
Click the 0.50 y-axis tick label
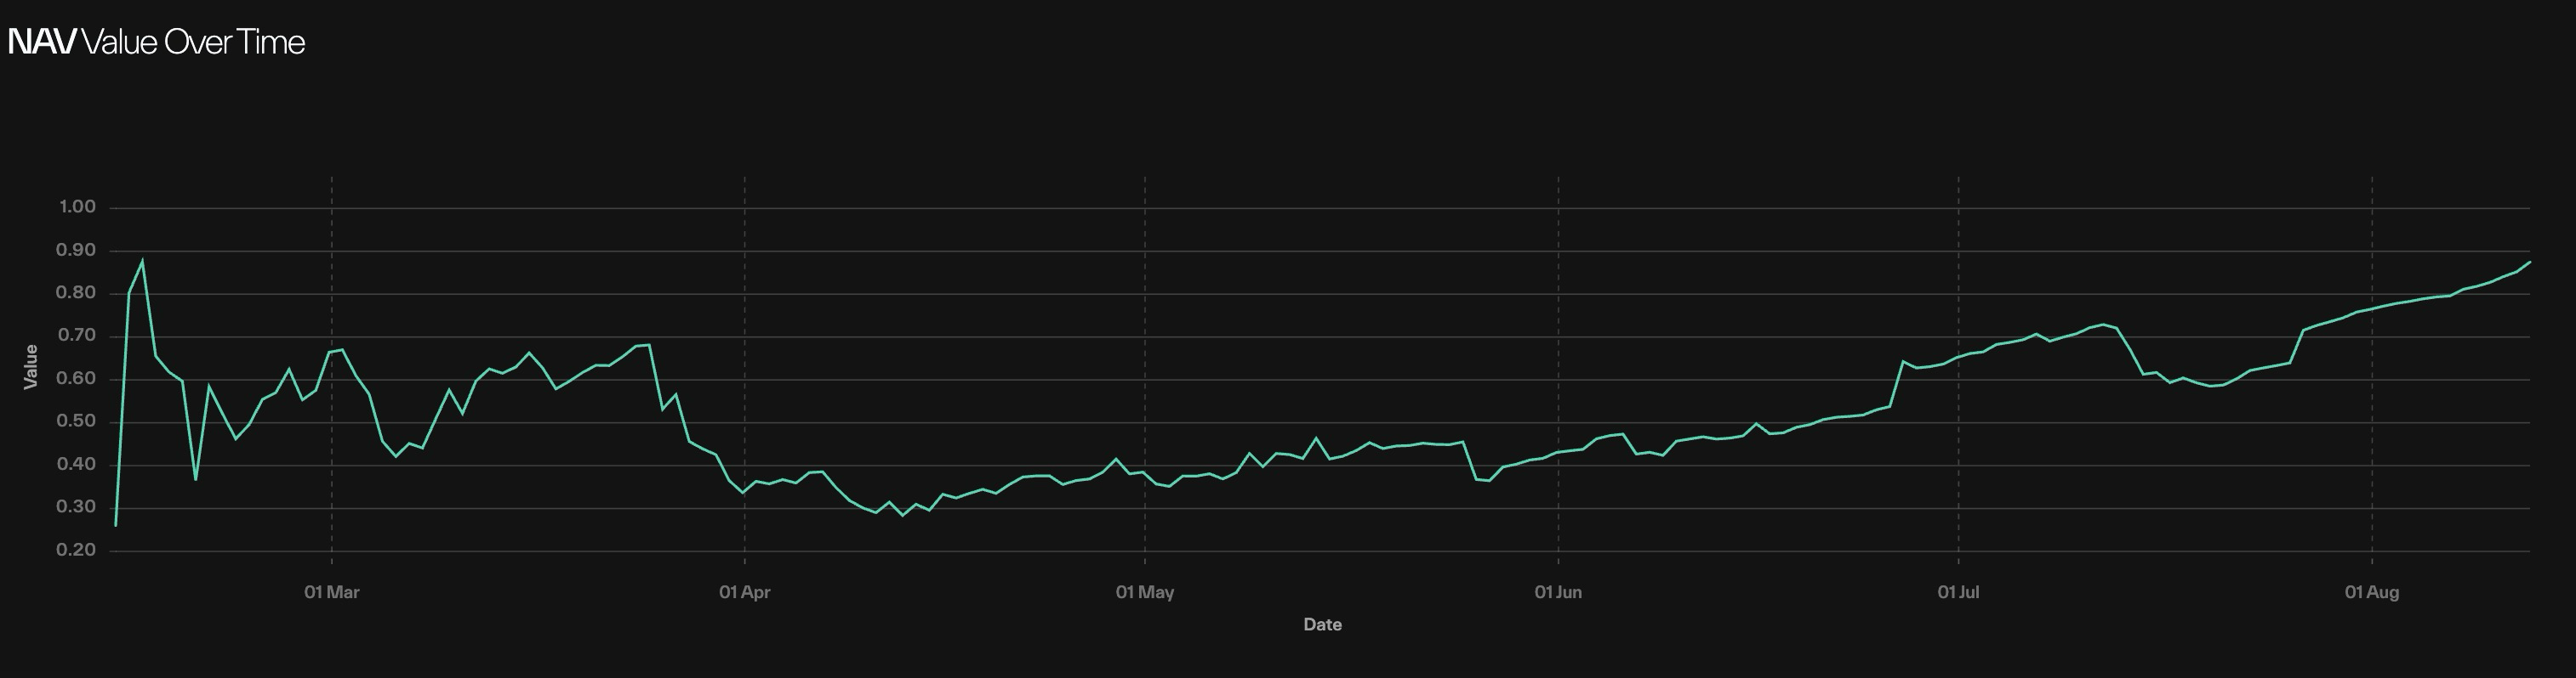click(77, 422)
